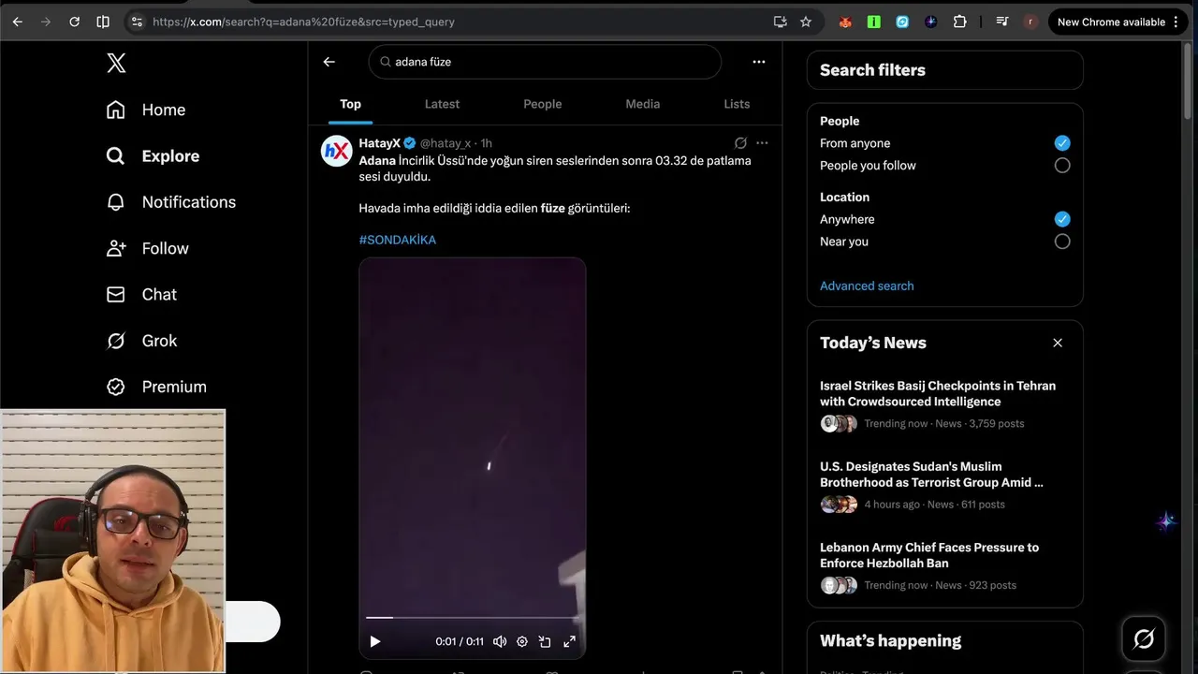
Task: Open Chrome three-dot menu
Action: coord(1176,22)
